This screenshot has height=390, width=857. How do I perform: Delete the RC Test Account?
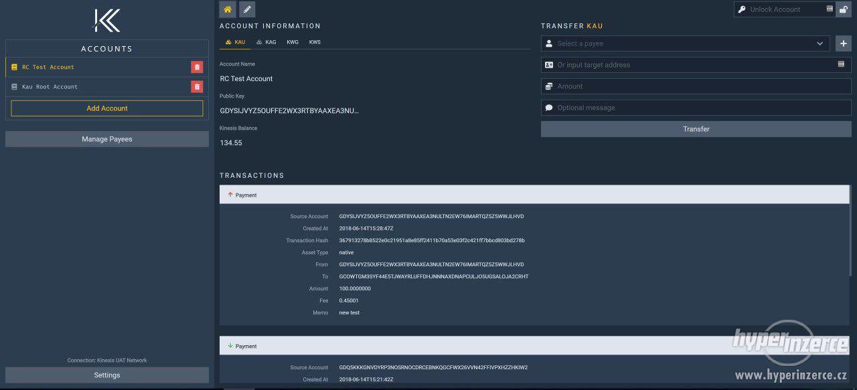[197, 67]
